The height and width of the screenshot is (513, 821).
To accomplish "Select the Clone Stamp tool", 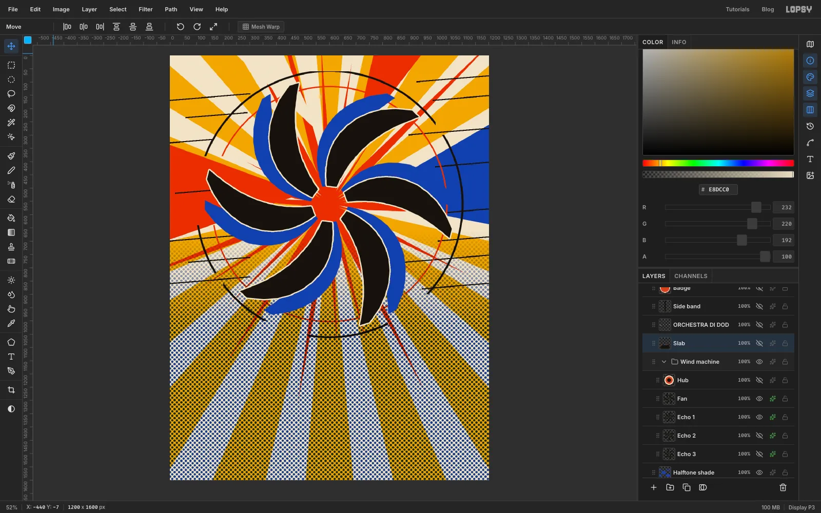I will pos(11,247).
